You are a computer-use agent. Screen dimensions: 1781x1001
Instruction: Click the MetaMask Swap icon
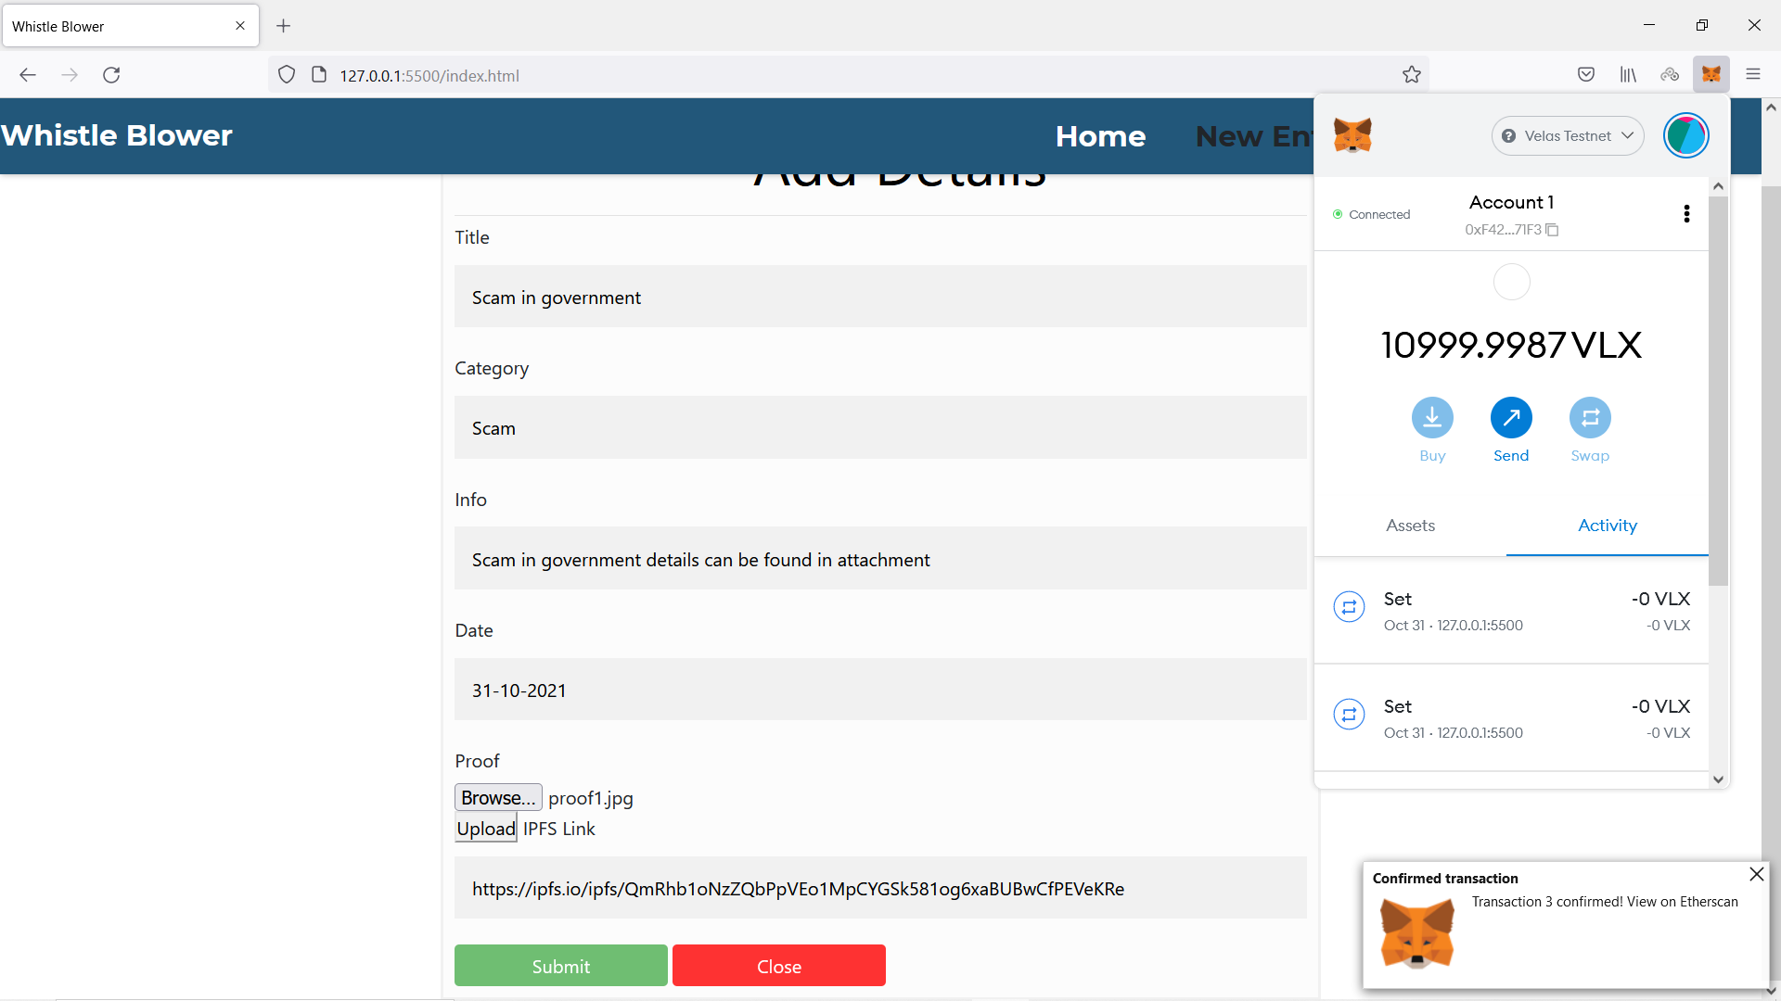(x=1590, y=418)
